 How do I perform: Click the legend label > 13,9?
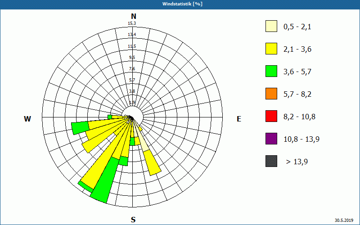pyautogui.click(x=297, y=162)
